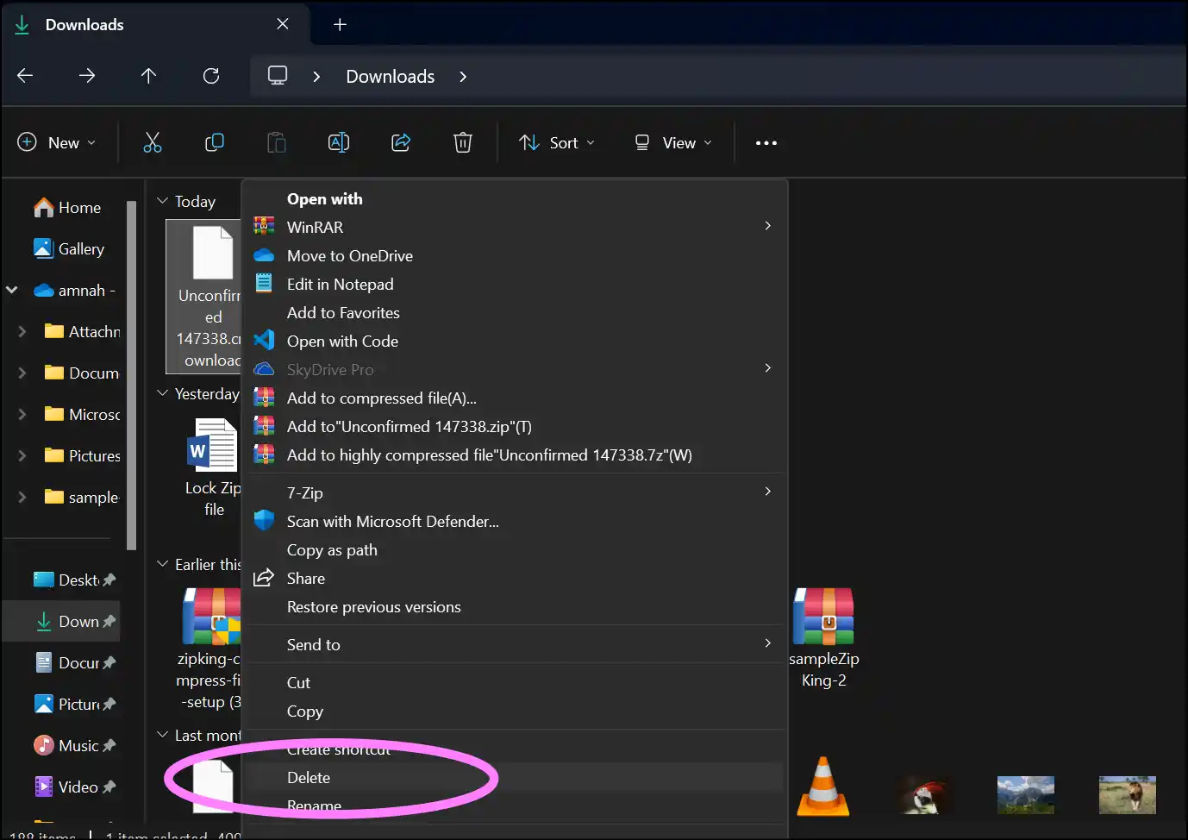Open the View dropdown
This screenshot has height=840, width=1188.
pos(673,143)
